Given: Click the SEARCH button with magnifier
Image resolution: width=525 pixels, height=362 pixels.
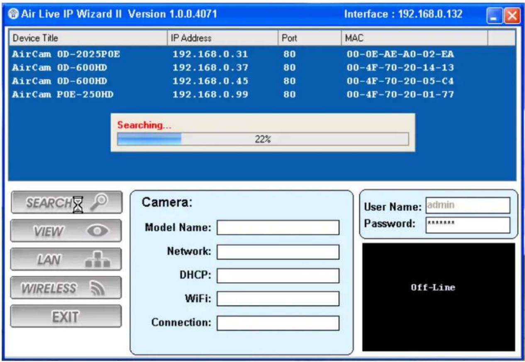Looking at the screenshot, I should [66, 202].
